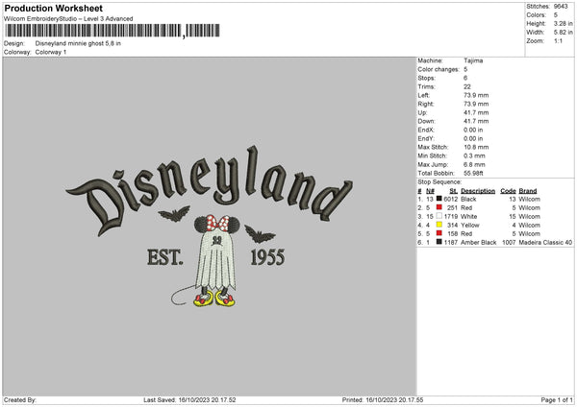Screen dimensions: 577x407
Task: Select the Height value '3.28 in'
Action: (563, 23)
